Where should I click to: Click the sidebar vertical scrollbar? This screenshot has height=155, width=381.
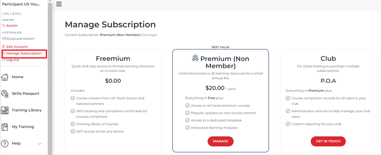click(50, 78)
